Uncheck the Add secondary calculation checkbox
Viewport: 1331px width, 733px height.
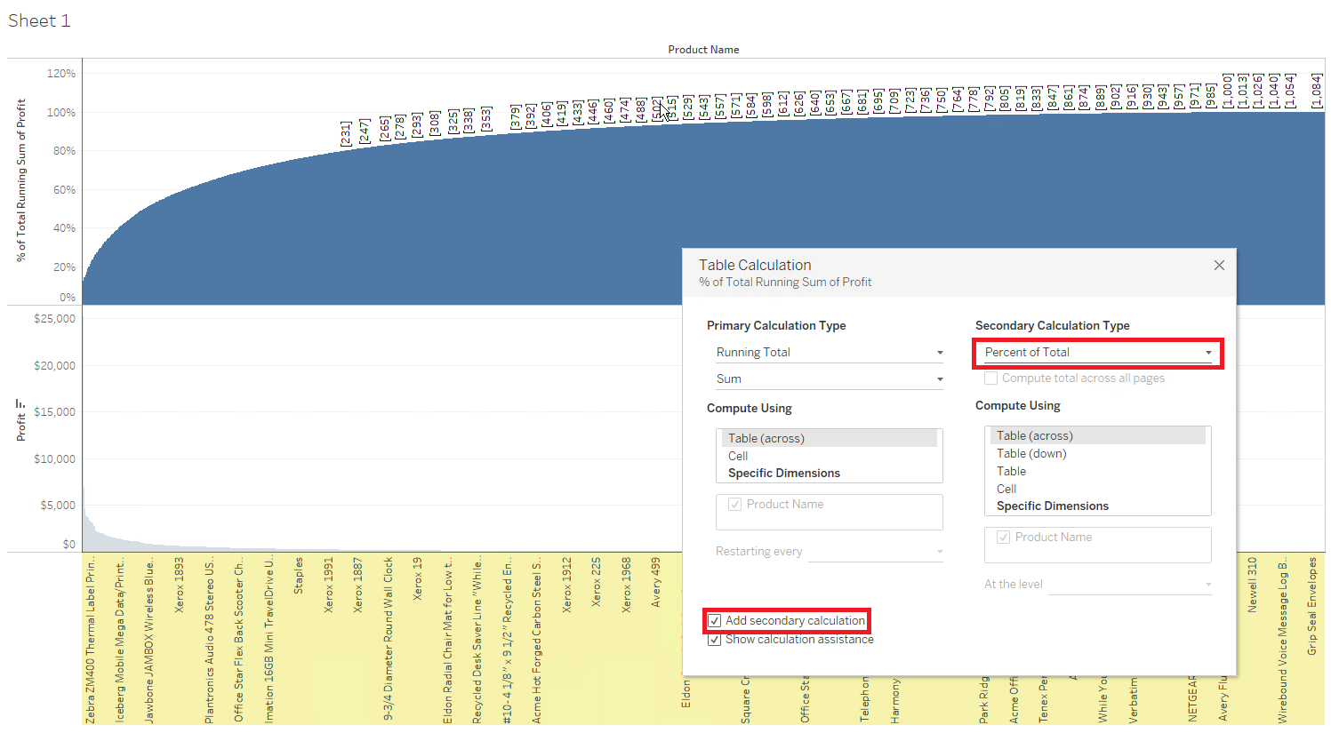click(x=715, y=621)
